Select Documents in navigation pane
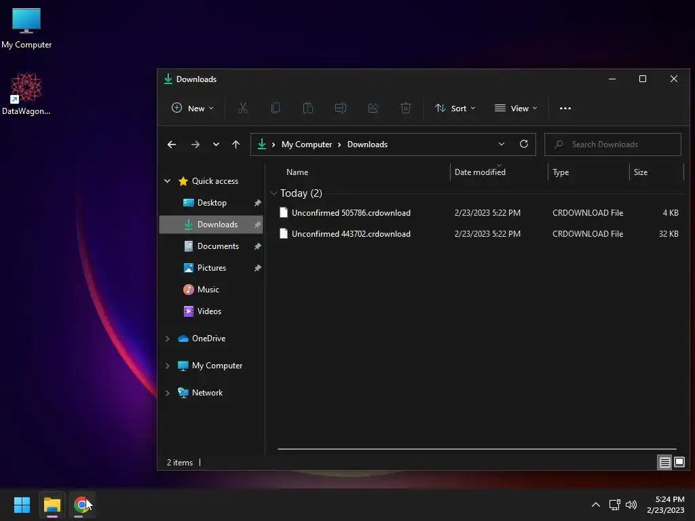The width and height of the screenshot is (695, 521). pos(211,246)
